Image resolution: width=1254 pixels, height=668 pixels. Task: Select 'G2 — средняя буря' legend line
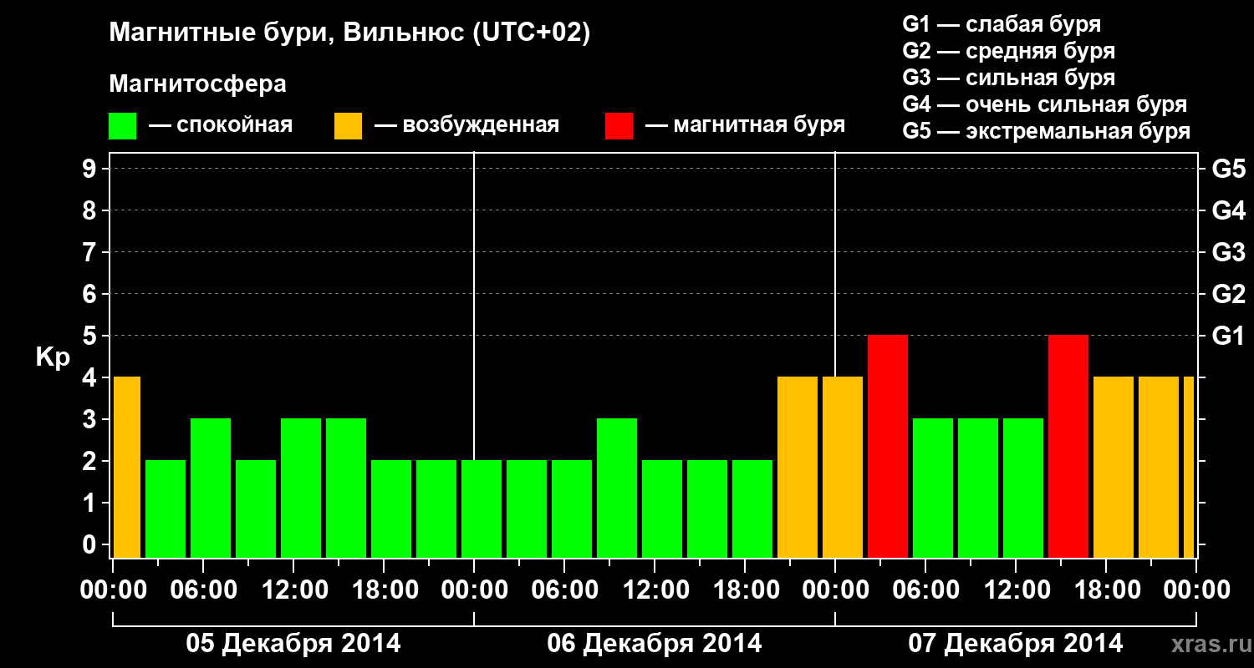(x=1009, y=51)
